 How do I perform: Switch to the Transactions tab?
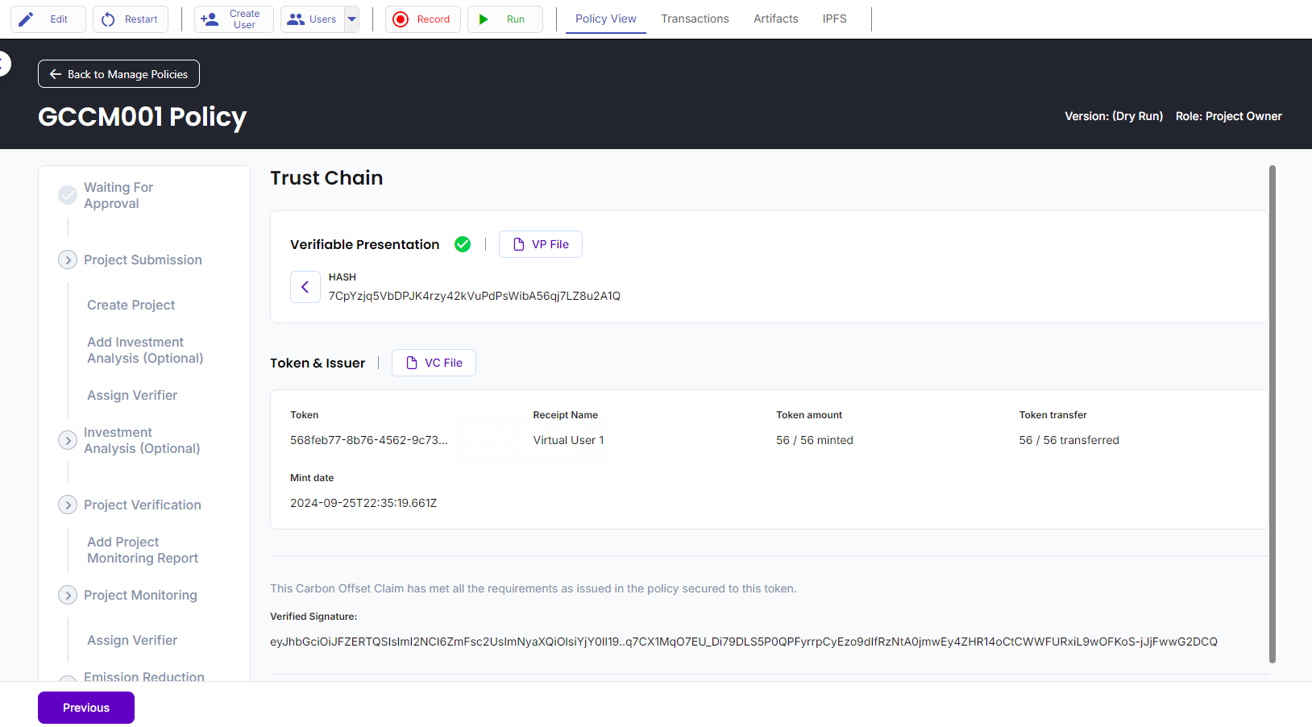coord(695,19)
